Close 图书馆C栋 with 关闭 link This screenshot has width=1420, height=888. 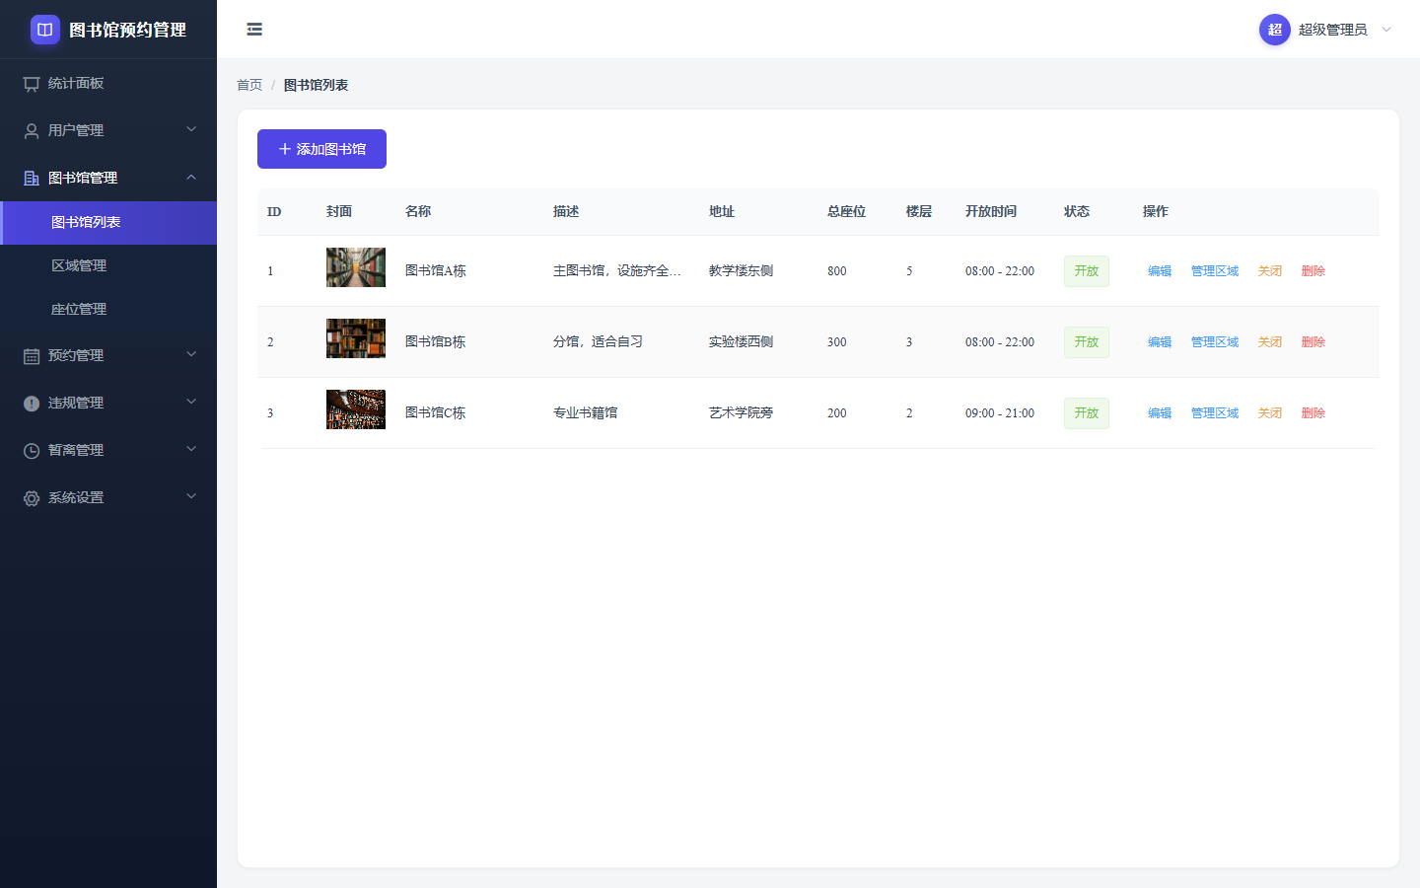pyautogui.click(x=1270, y=413)
